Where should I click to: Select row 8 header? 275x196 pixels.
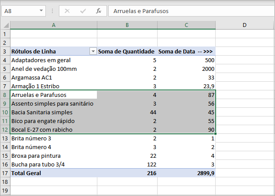tap(5, 95)
